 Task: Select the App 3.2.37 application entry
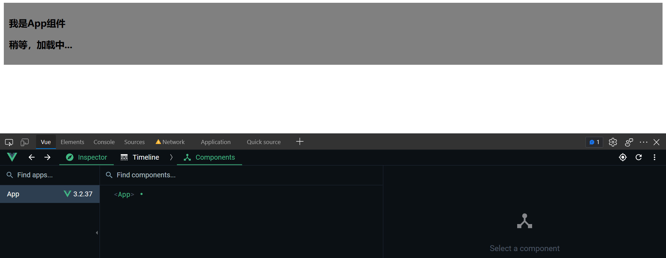pos(50,194)
